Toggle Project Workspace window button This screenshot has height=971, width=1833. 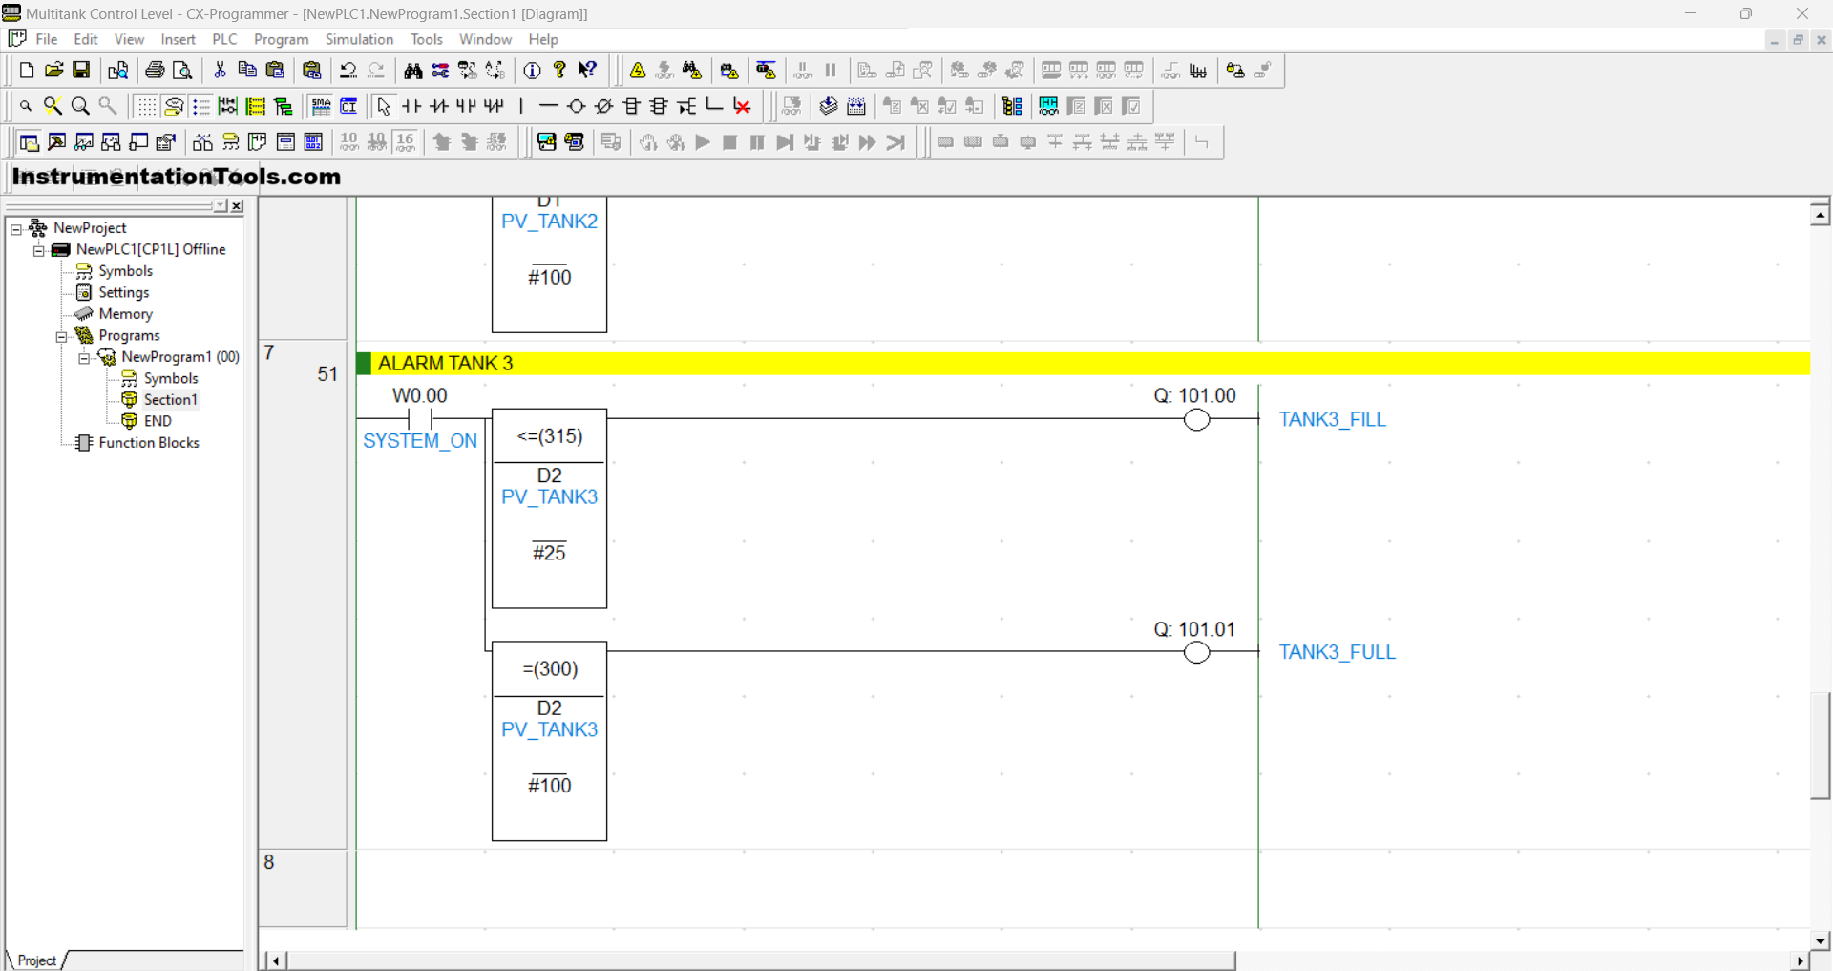pos(30,142)
